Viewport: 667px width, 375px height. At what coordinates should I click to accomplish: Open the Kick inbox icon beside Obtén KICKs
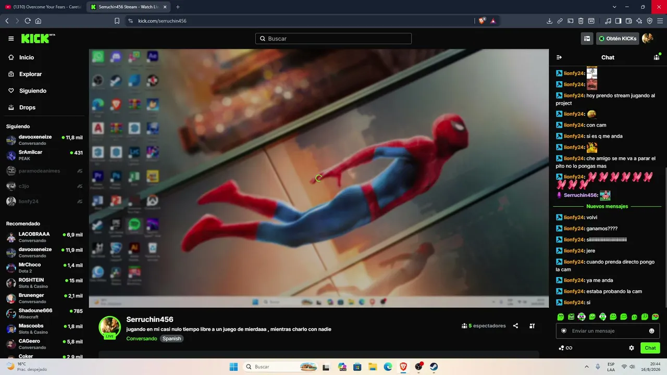[587, 39]
